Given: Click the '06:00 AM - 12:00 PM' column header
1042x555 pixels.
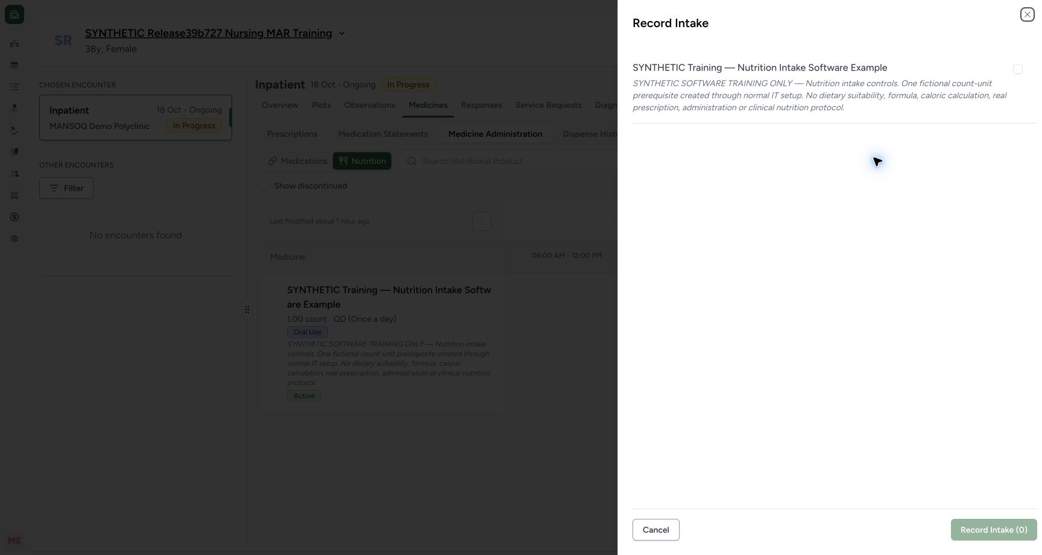Looking at the screenshot, I should [x=567, y=256].
